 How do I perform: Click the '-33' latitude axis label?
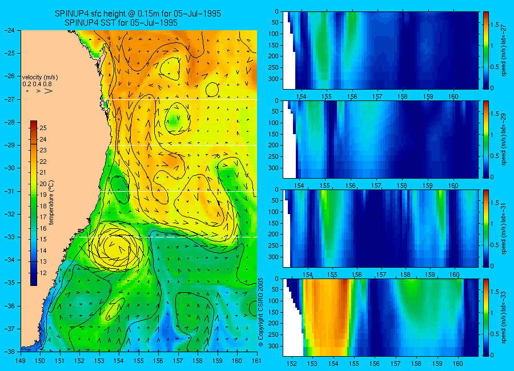pyautogui.click(x=10, y=237)
